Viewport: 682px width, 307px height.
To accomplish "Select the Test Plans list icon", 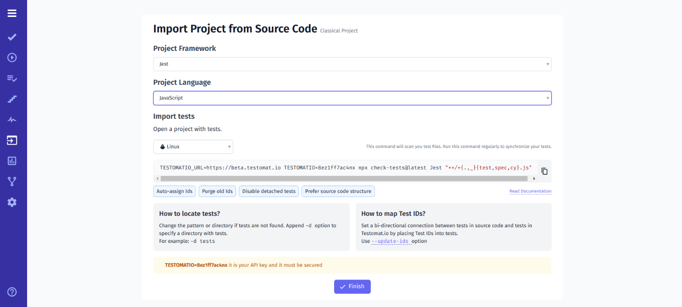I will click(x=12, y=78).
